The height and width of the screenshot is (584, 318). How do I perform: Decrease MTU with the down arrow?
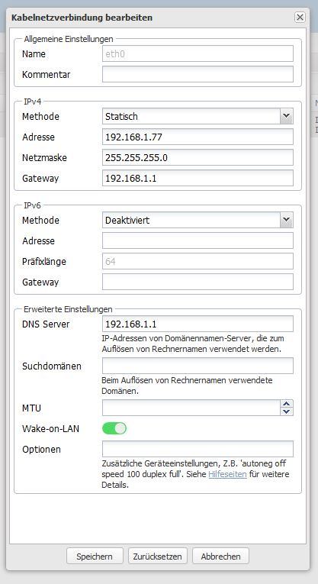[286, 411]
